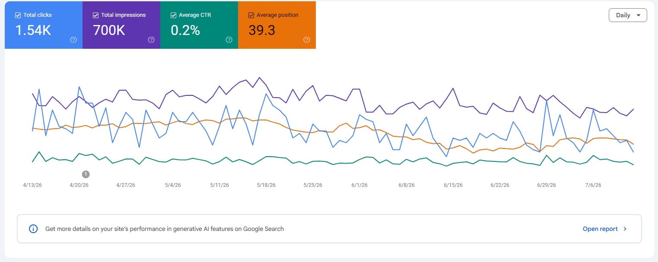This screenshot has width=658, height=262.
Task: Click the 5/11/26 date label
Action: 219,185
